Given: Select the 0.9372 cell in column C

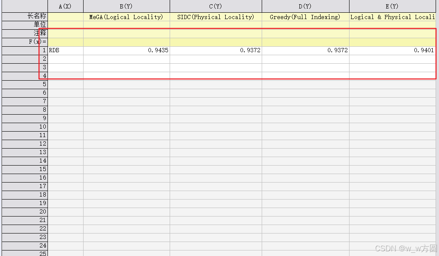Looking at the screenshot, I should (x=215, y=51).
